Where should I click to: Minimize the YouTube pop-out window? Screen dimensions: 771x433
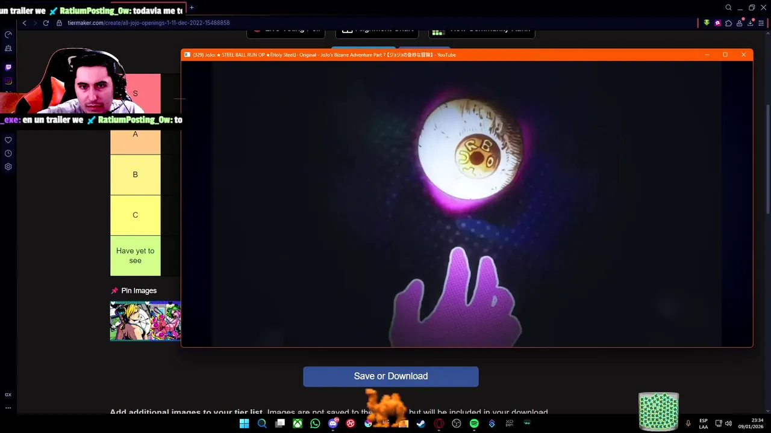click(707, 55)
